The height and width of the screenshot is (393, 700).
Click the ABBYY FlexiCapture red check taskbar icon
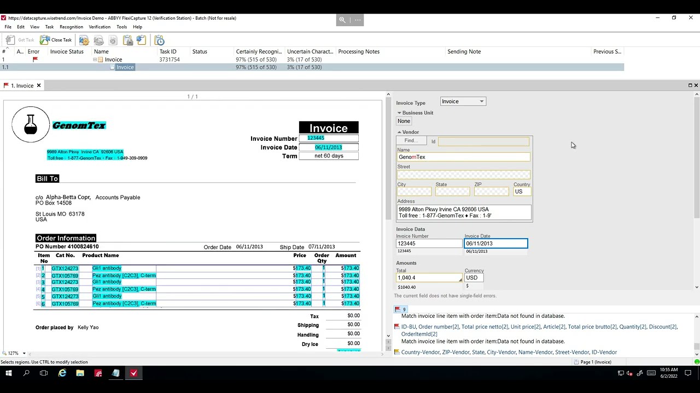[134, 373]
